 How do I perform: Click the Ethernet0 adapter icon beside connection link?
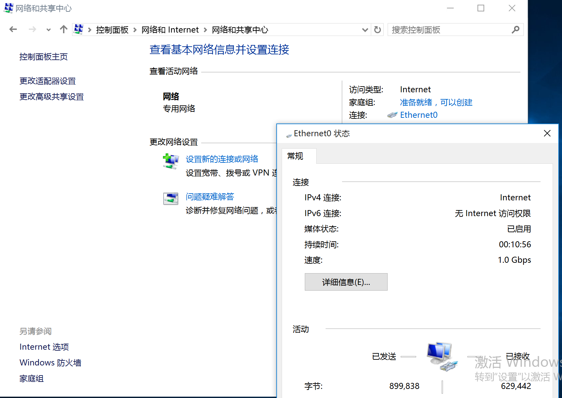pos(392,115)
